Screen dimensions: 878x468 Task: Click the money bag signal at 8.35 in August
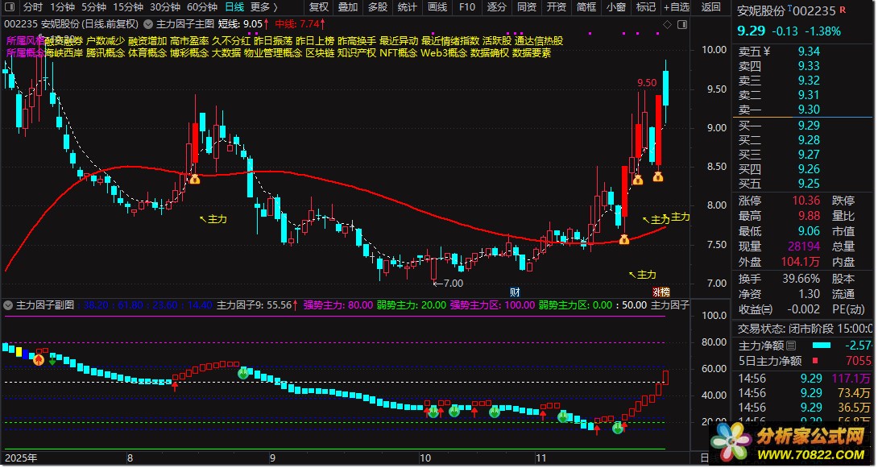click(194, 179)
